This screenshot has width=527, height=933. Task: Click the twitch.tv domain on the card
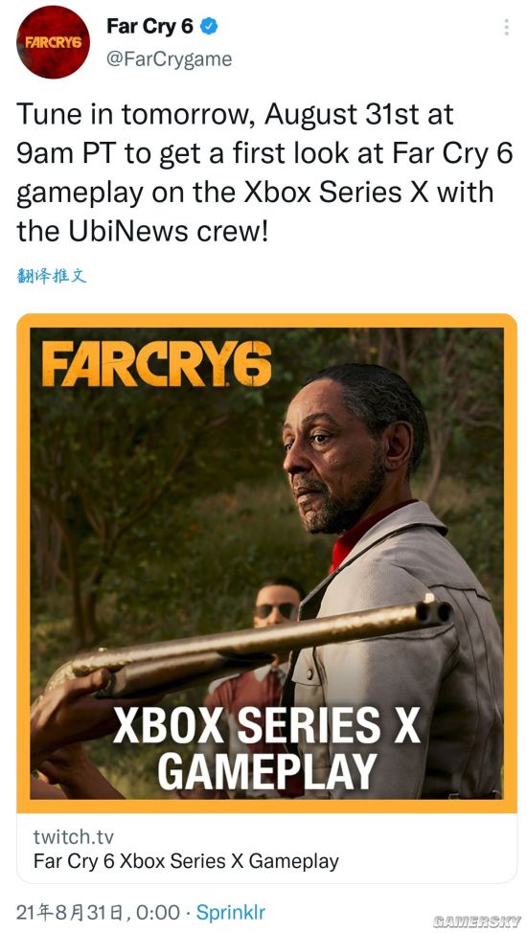73,836
